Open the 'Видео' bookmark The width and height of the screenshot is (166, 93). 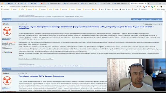coord(122,9)
